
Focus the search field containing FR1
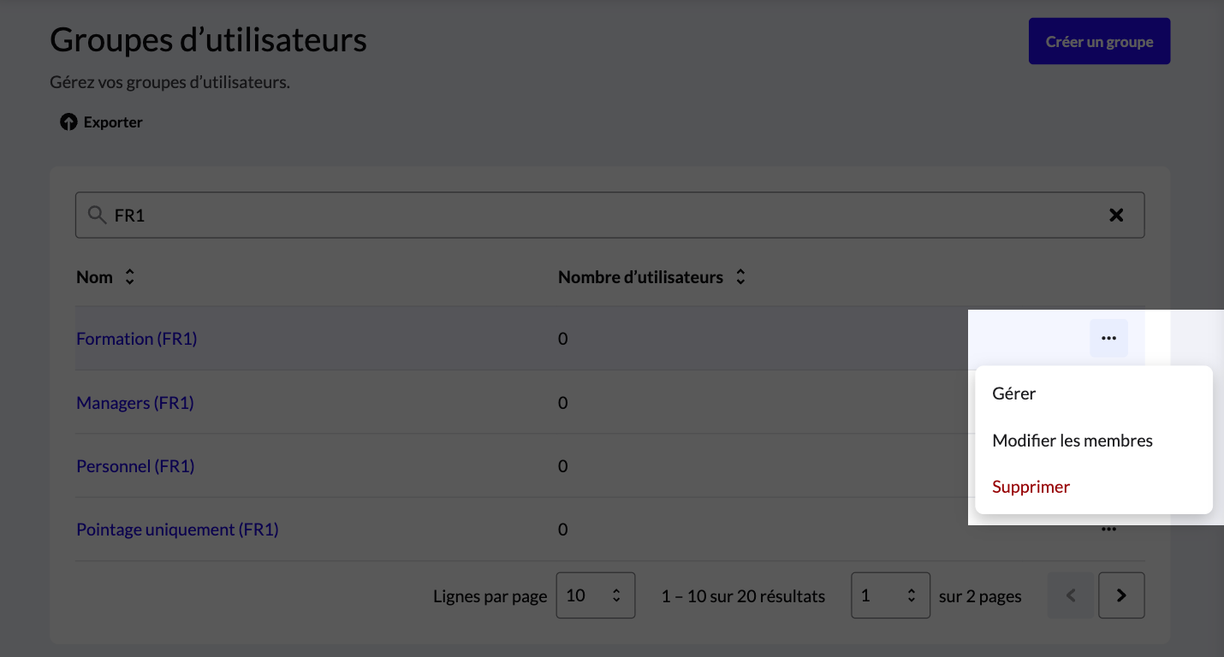point(609,215)
